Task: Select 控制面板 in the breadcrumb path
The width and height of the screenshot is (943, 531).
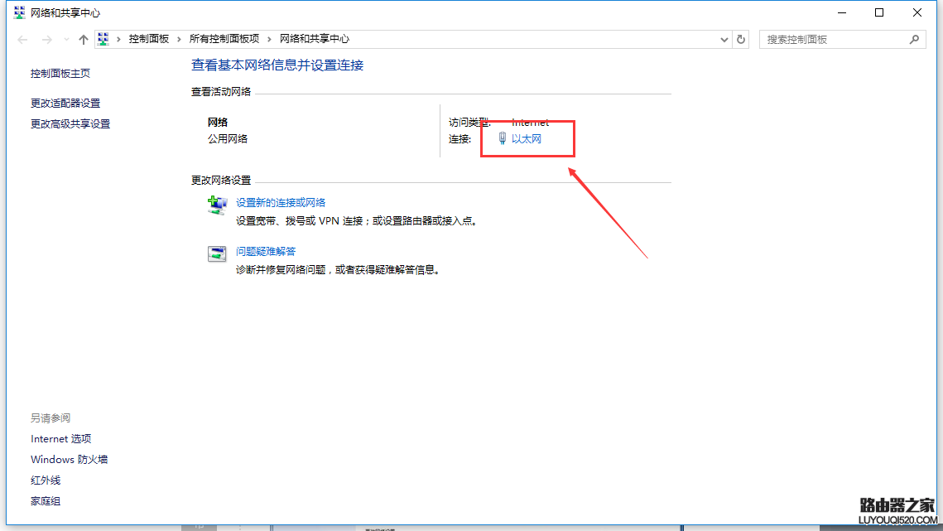Action: pos(148,39)
